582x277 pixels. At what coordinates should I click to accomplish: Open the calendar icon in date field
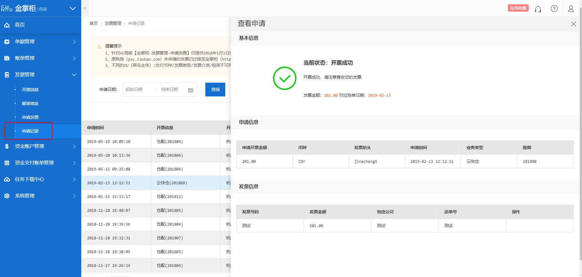click(191, 90)
